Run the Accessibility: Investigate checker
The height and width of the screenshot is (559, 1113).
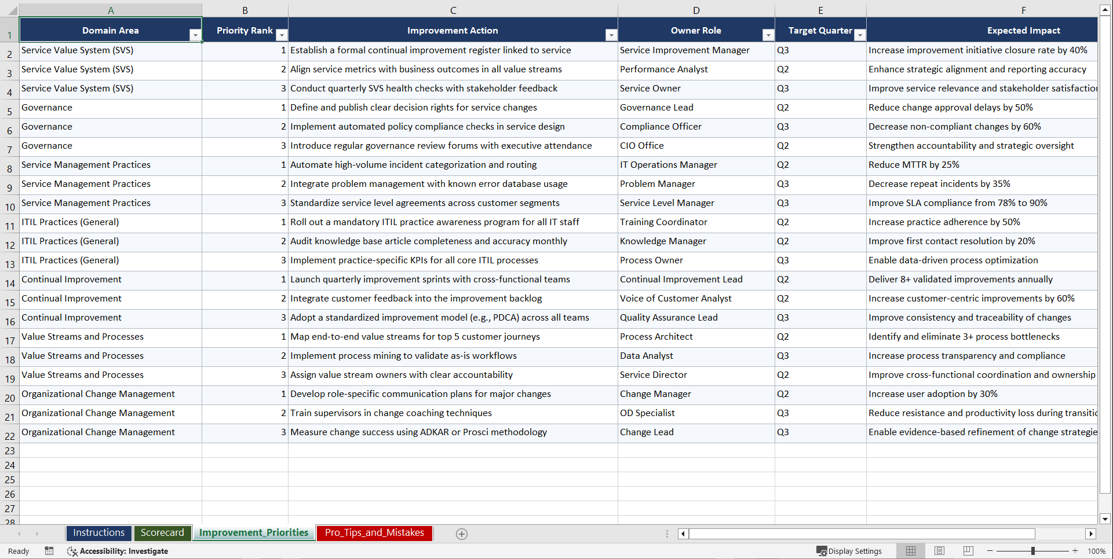pos(118,551)
